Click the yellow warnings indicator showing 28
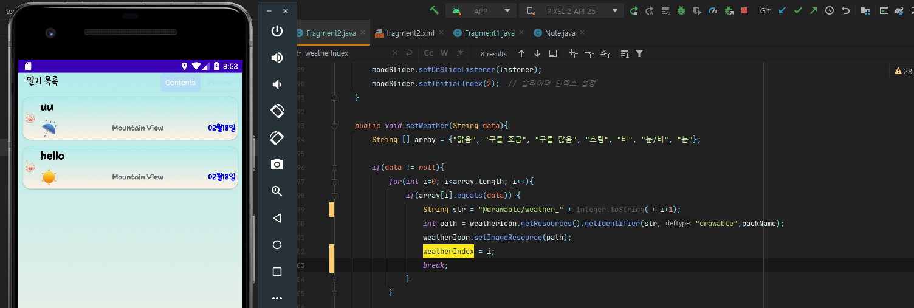This screenshot has height=308, width=914. [903, 71]
